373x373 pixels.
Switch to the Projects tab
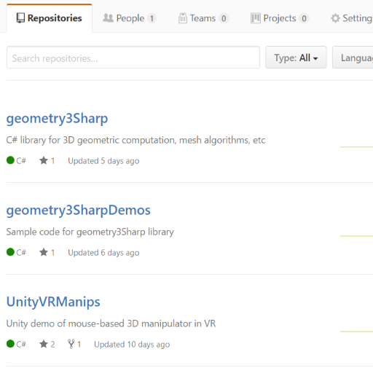[280, 18]
